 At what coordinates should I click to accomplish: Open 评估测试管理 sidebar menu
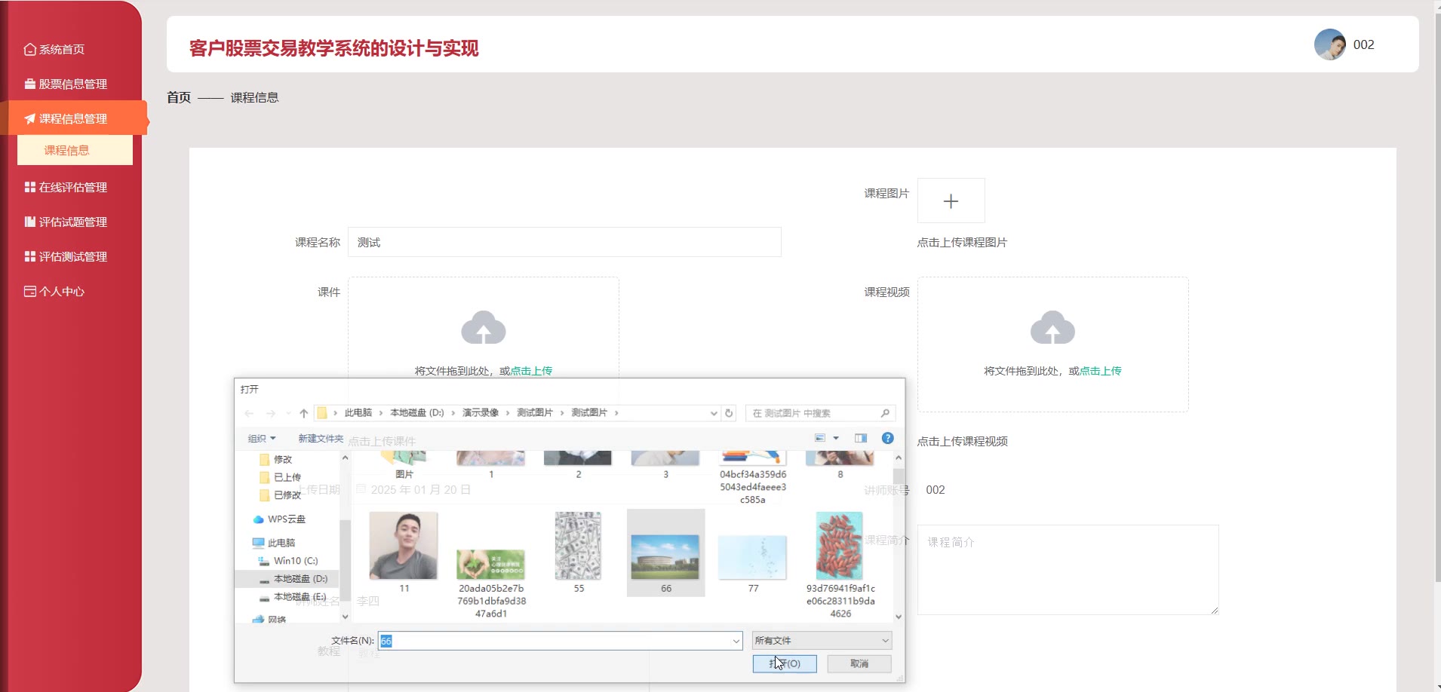click(x=66, y=257)
